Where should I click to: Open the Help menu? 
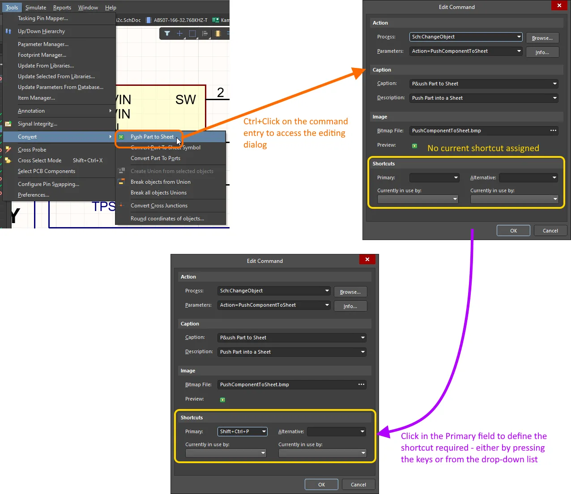click(x=111, y=8)
